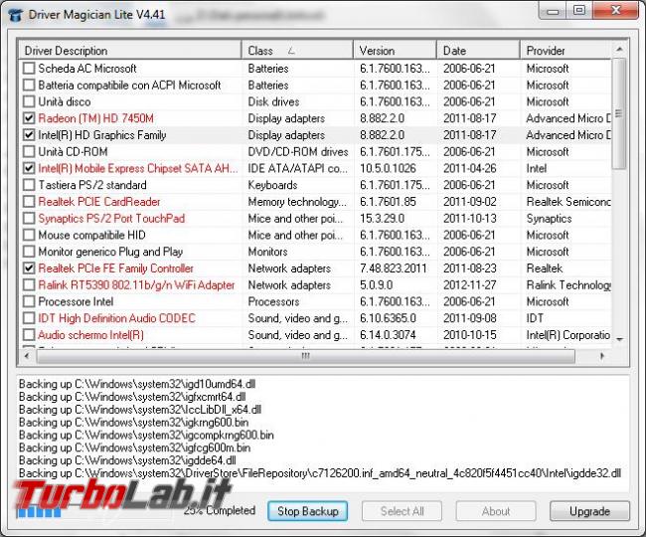
Task: Check Monitor generico Plug and Play checkbox
Action: 29,252
